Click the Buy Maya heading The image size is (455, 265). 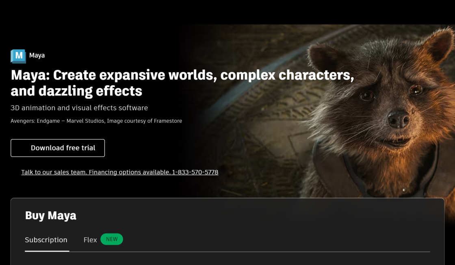[x=51, y=216]
